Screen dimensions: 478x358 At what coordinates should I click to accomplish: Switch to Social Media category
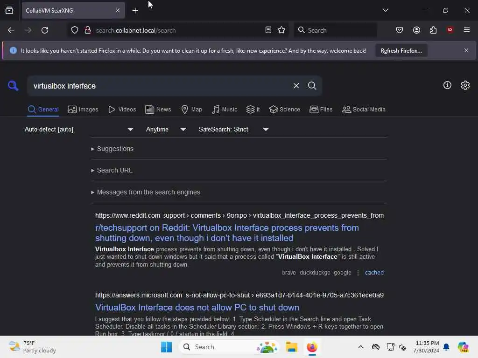[x=364, y=110]
